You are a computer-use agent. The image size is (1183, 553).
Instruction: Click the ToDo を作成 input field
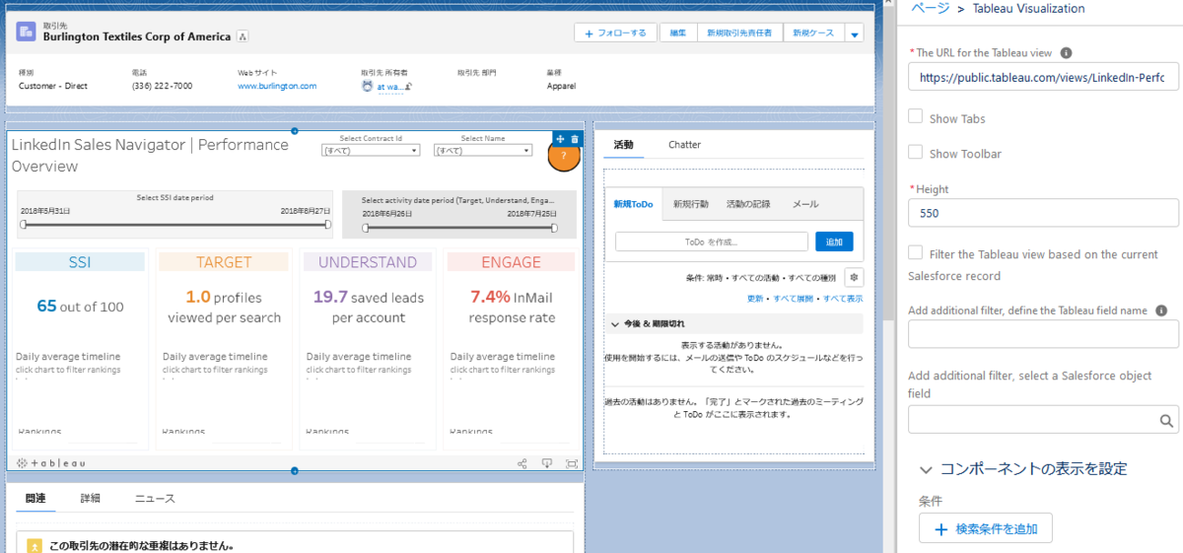pyautogui.click(x=712, y=242)
